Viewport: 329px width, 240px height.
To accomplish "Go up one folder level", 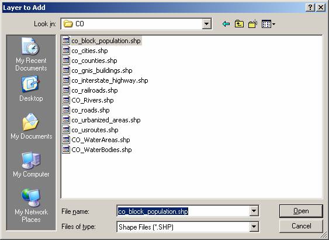I will click(x=239, y=24).
